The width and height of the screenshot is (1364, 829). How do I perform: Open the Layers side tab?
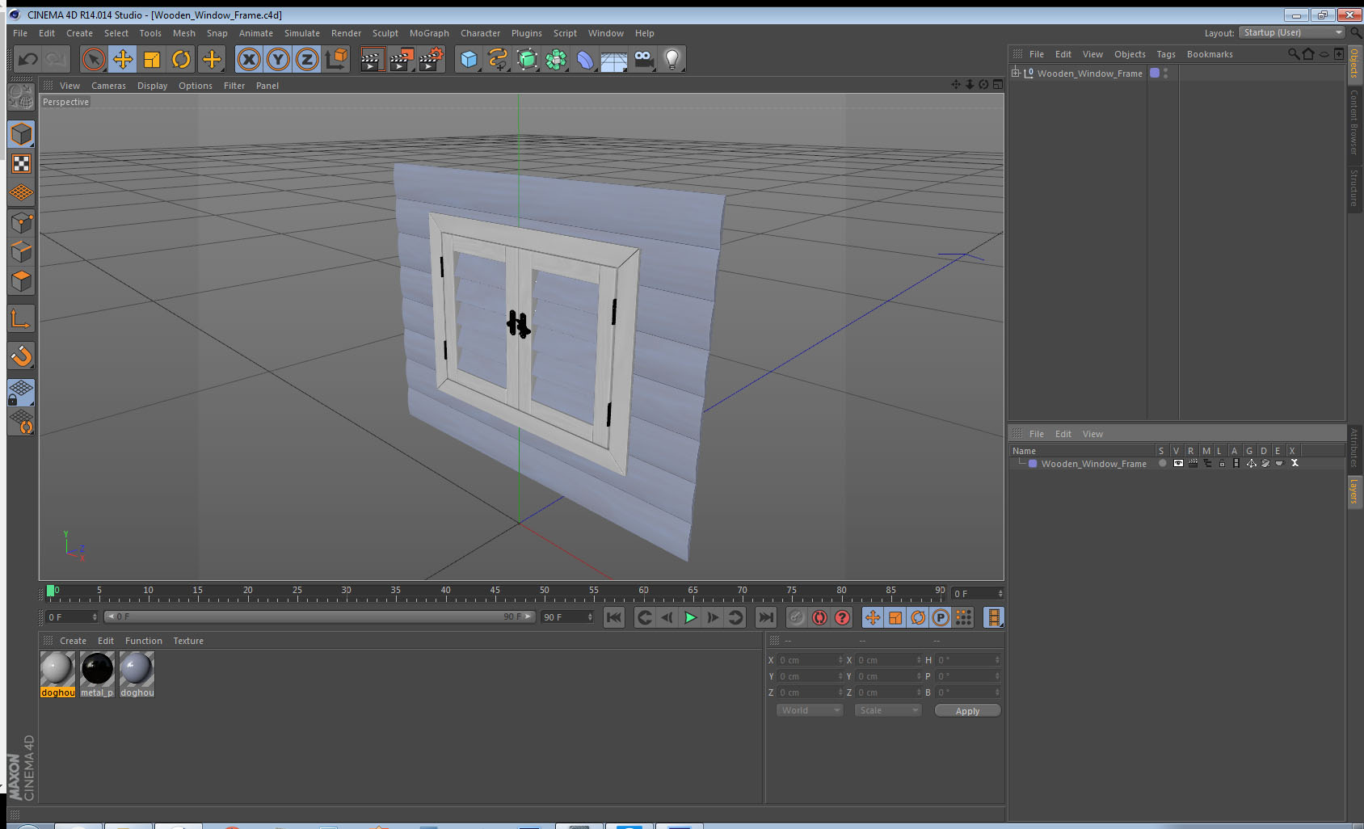click(x=1355, y=490)
